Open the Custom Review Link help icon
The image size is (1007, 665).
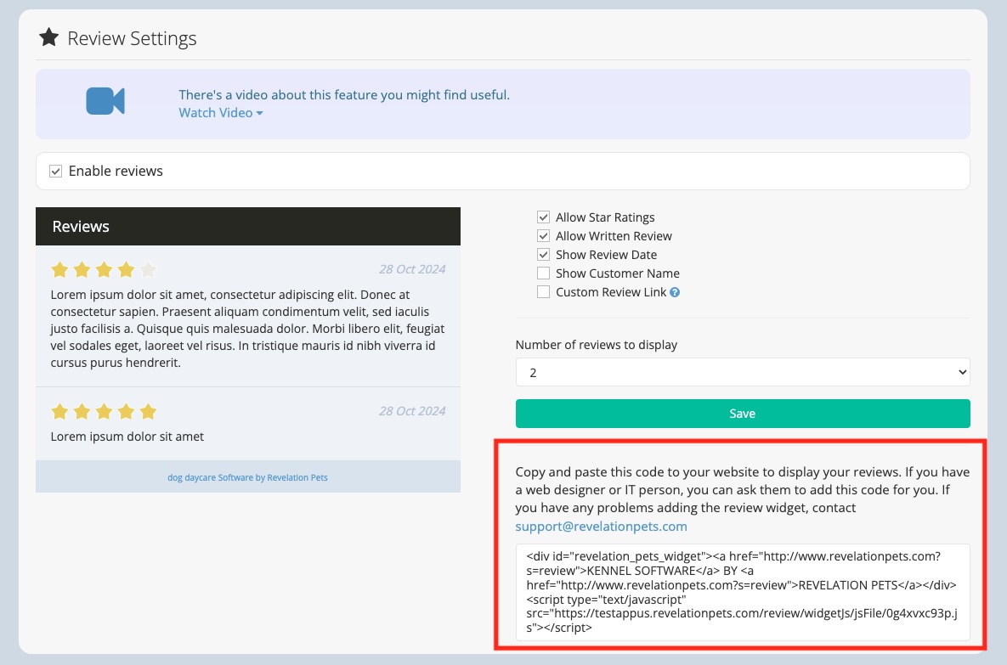coord(675,292)
